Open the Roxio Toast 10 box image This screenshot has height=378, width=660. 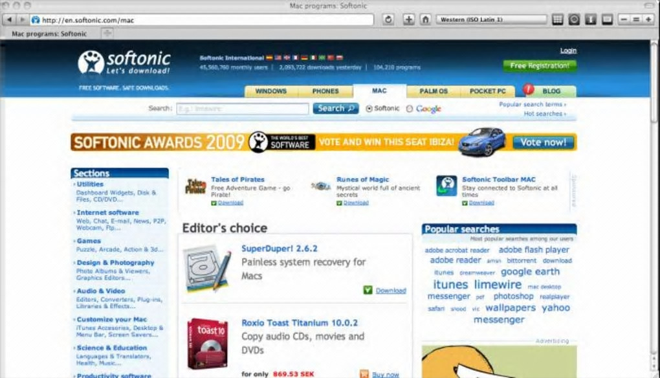[208, 344]
